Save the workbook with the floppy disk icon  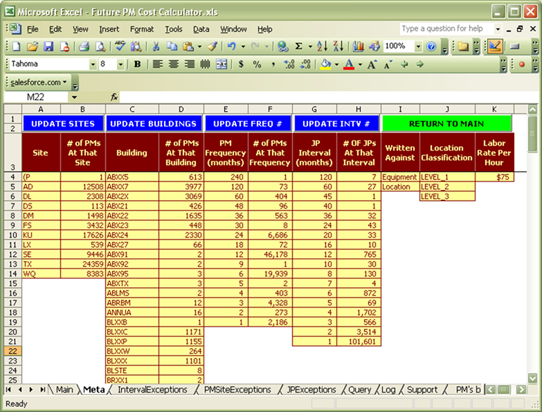(48, 46)
